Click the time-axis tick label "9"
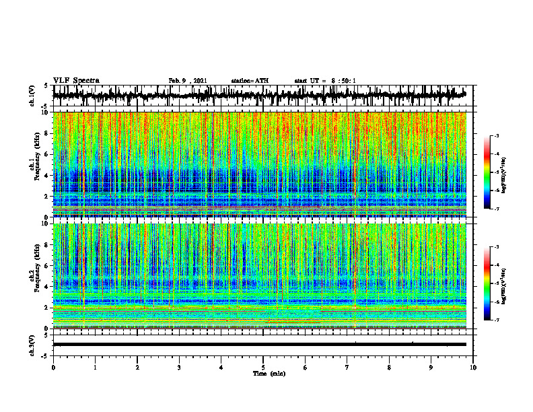Screen dimensions: 533x412 click(x=431, y=368)
